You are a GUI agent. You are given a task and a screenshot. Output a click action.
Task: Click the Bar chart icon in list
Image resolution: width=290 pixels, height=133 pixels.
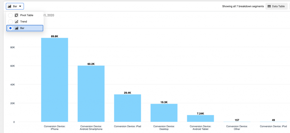click(16, 28)
